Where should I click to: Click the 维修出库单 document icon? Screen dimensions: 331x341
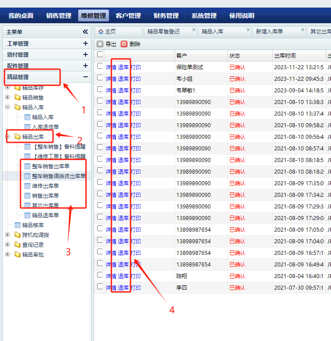coord(27,186)
